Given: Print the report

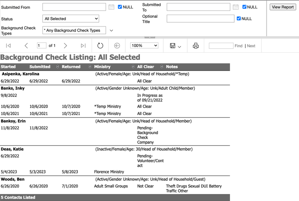Looking at the screenshot, I should click(x=196, y=46).
